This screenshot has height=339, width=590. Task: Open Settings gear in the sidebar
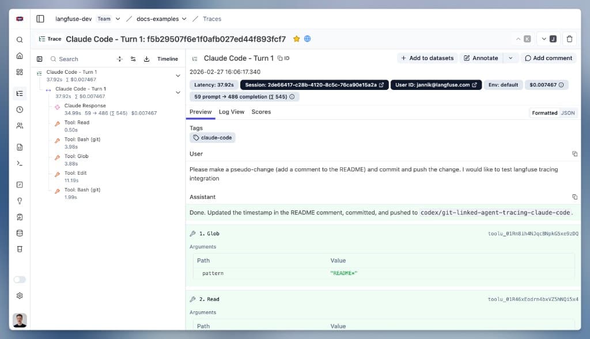[x=20, y=296]
